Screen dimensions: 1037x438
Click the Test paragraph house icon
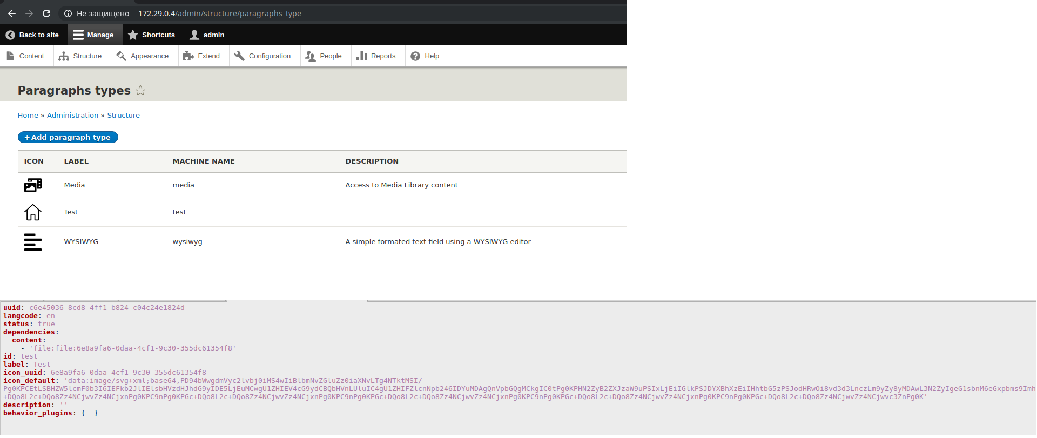click(33, 212)
